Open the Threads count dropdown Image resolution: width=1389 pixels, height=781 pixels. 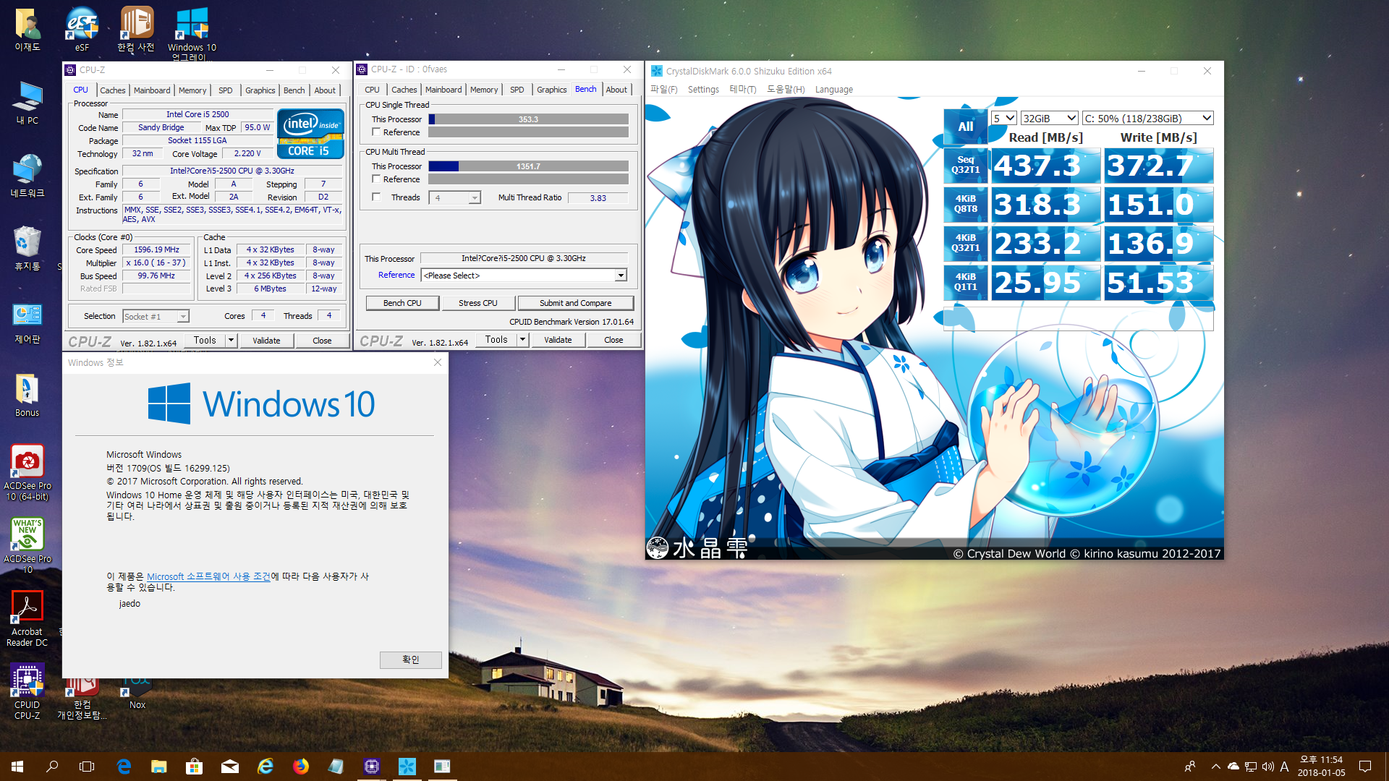(x=455, y=197)
